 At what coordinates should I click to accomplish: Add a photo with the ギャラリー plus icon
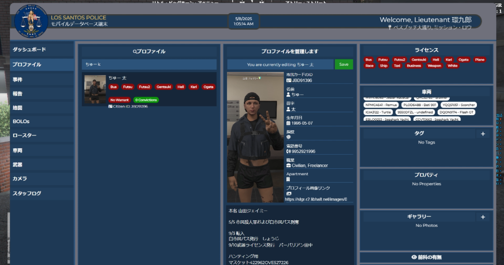click(x=483, y=217)
